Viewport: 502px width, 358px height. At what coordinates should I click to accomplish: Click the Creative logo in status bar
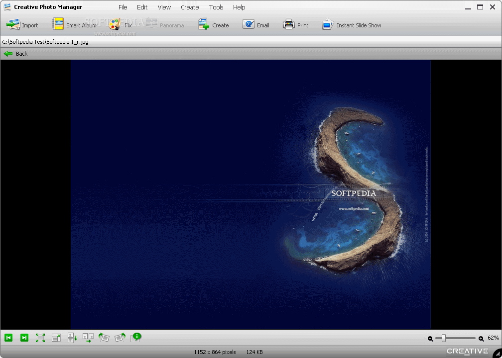coord(468,351)
